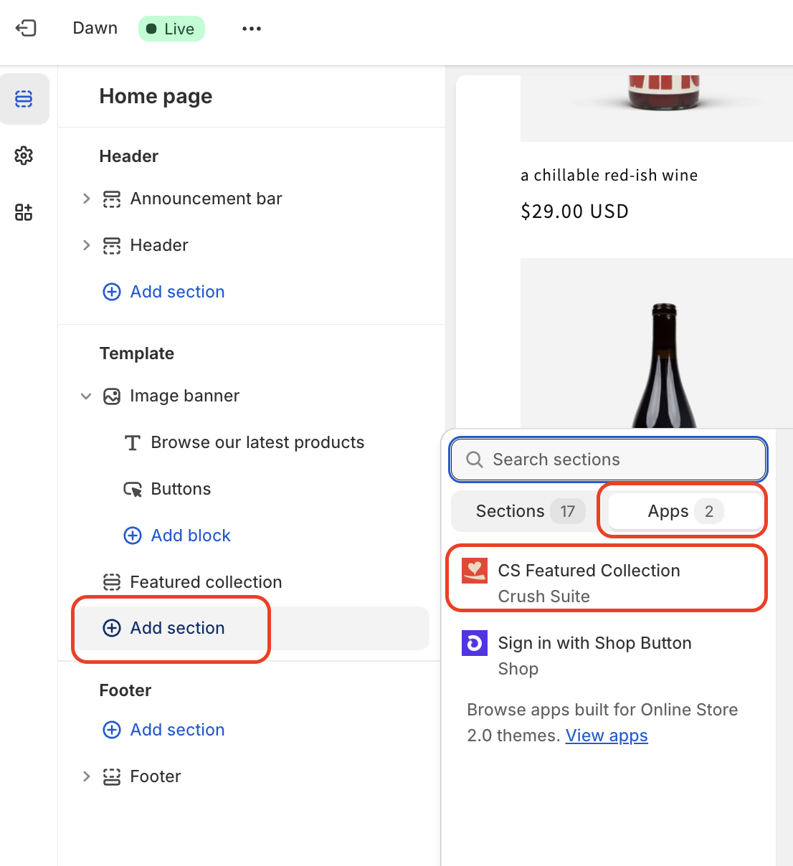Screen dimensions: 793x866
Task: Open App embeds sidebar icon
Action: click(24, 212)
